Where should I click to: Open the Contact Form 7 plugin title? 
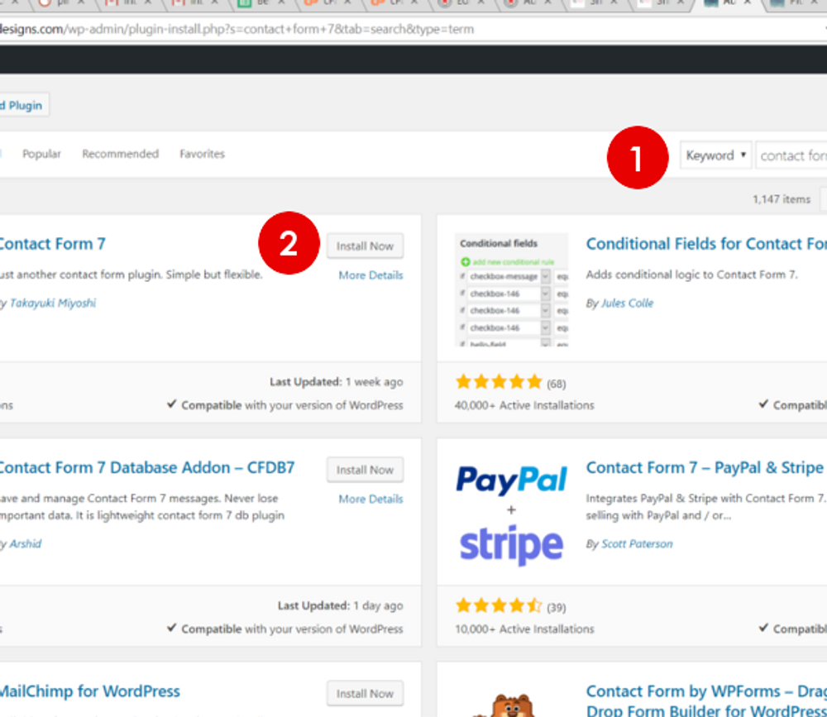click(x=52, y=244)
